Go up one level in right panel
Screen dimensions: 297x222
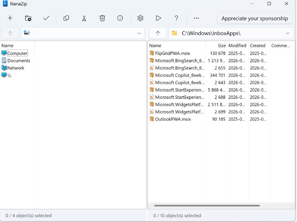click(x=158, y=34)
